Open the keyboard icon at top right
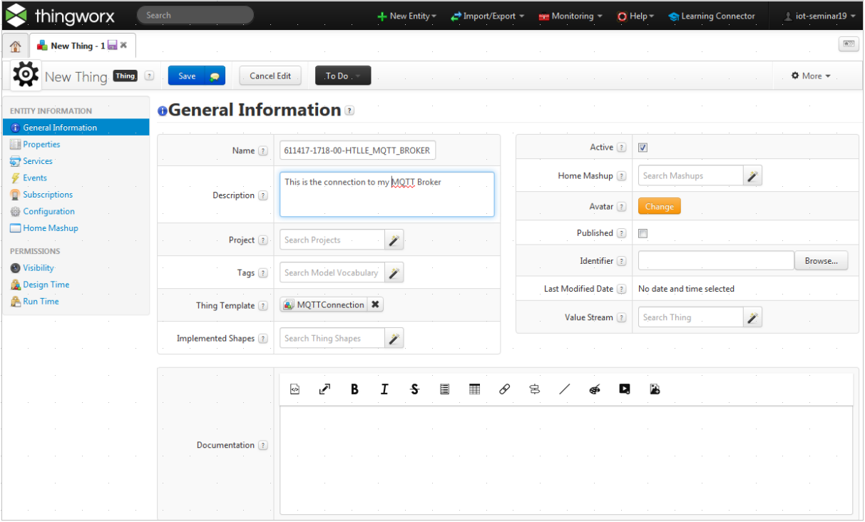Screen dimensions: 865x522 coord(849,43)
